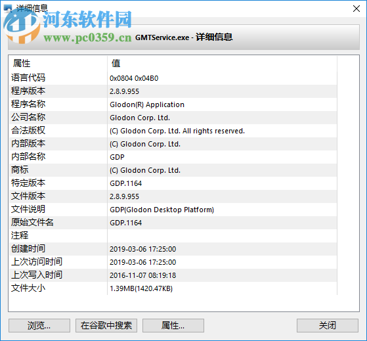Select the 创建时间 row label
This screenshot has height=341, width=367.
click(x=28, y=248)
